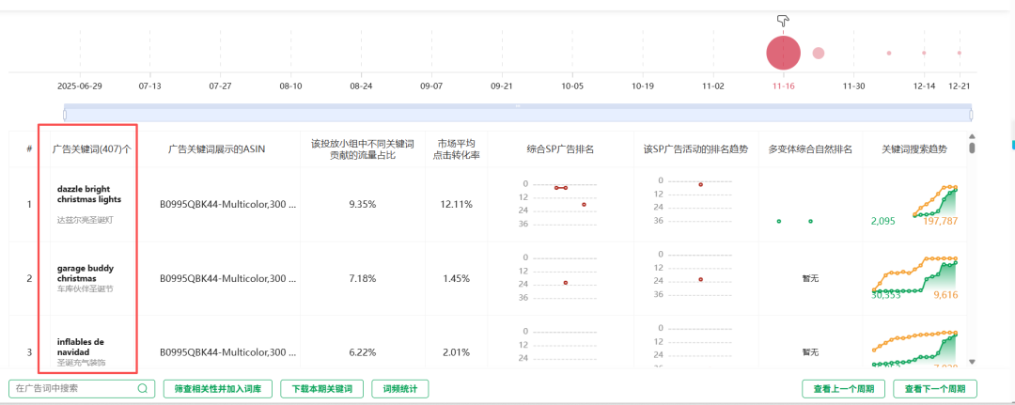Click the 2.01% conversion rate value
The width and height of the screenshot is (1015, 405).
coord(457,352)
